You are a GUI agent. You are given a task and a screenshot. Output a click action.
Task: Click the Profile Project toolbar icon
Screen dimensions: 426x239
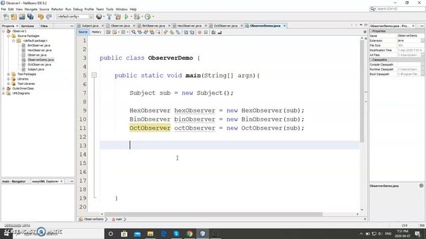click(148, 17)
